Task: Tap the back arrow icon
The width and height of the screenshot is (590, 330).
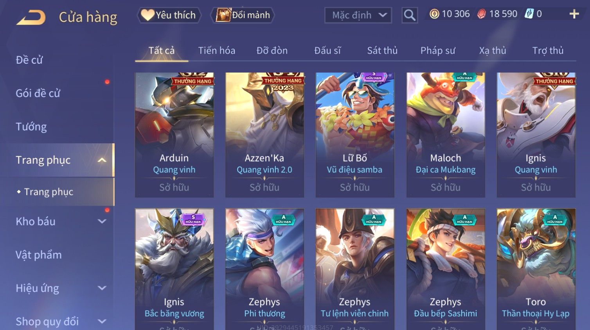Action: point(31,17)
